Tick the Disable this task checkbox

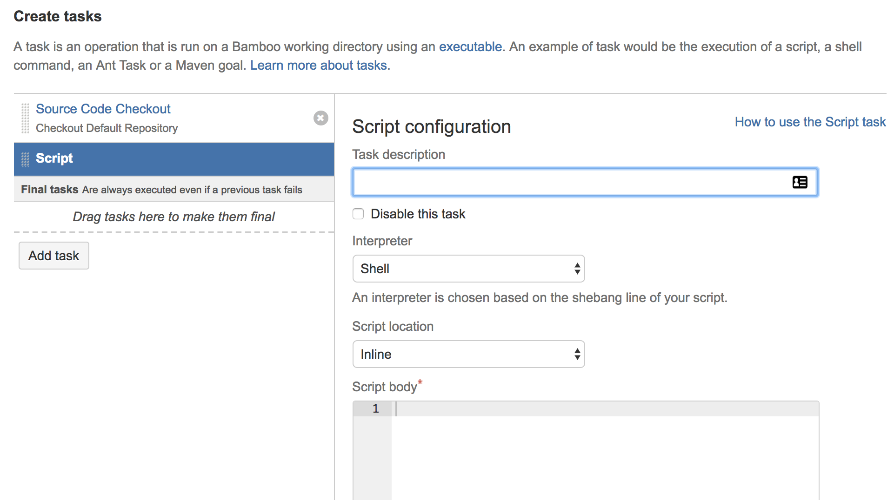pyautogui.click(x=358, y=214)
